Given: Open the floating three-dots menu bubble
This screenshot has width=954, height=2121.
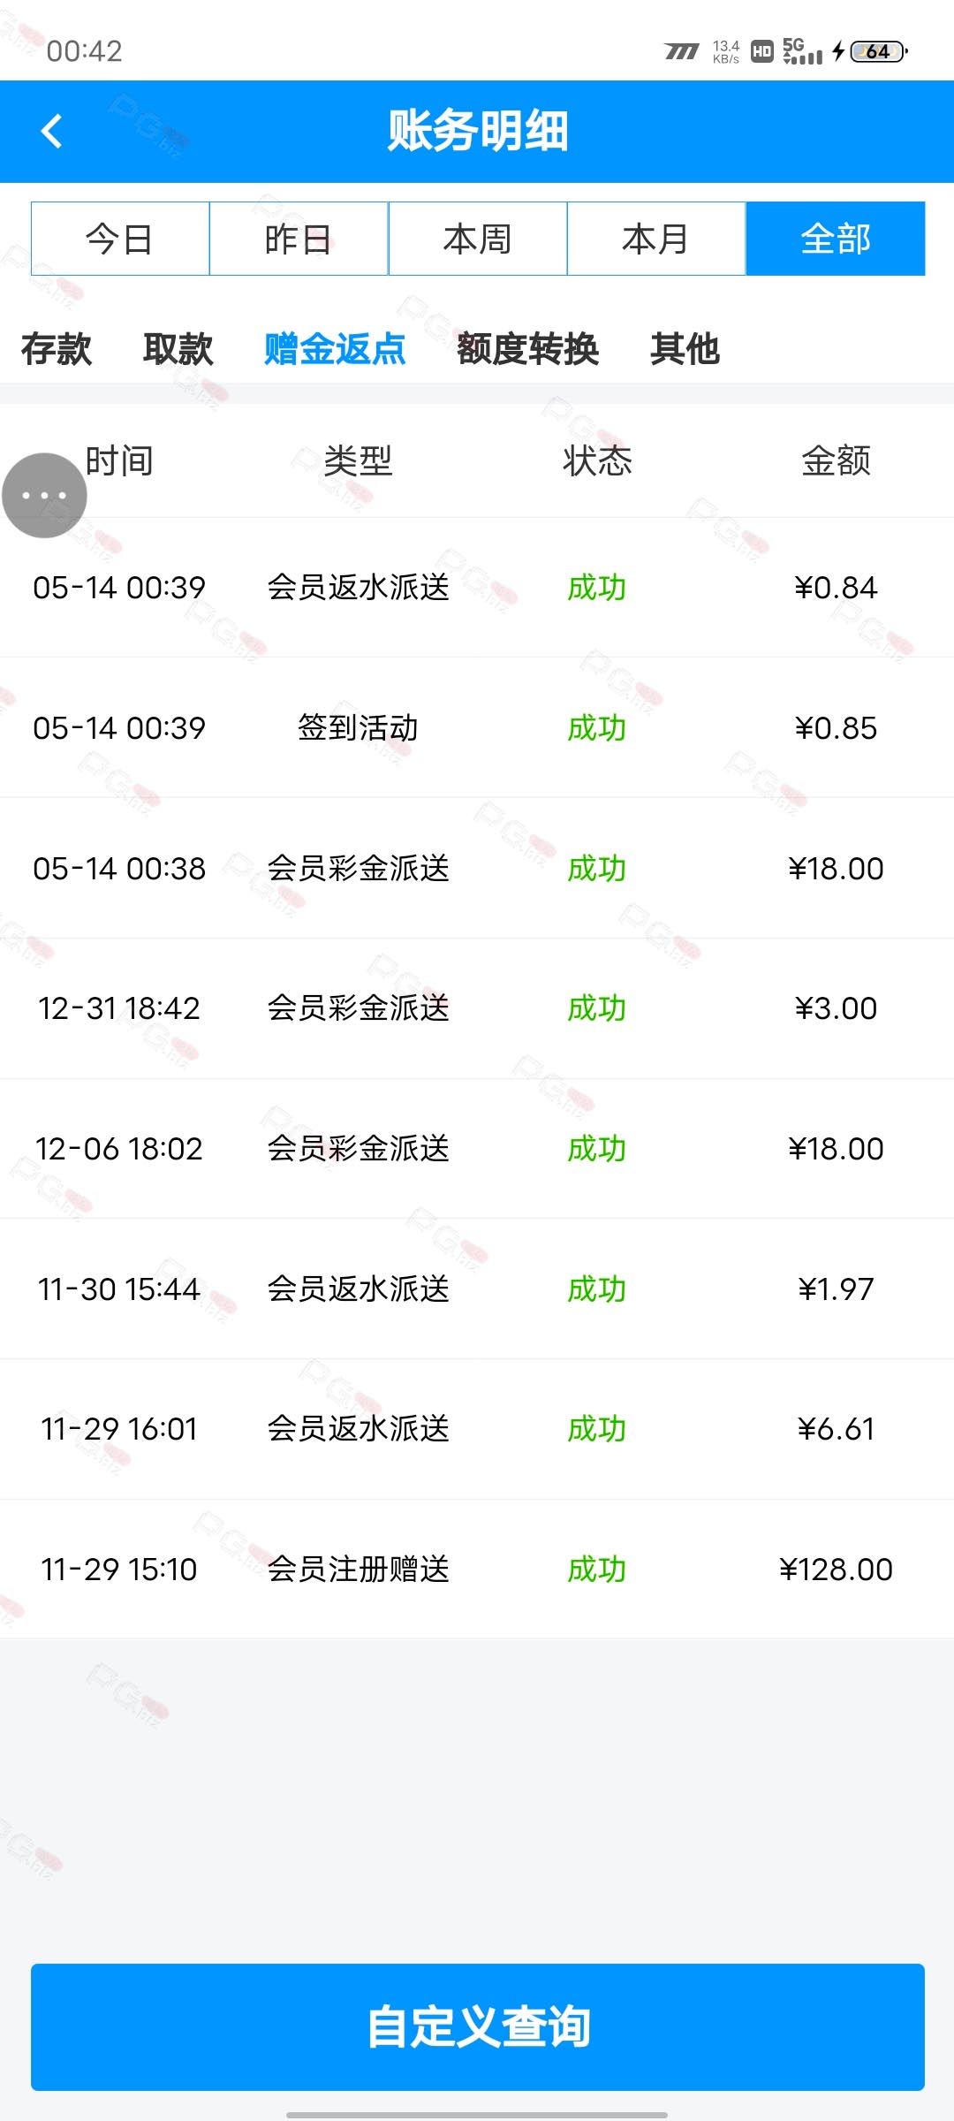Looking at the screenshot, I should pyautogui.click(x=44, y=495).
